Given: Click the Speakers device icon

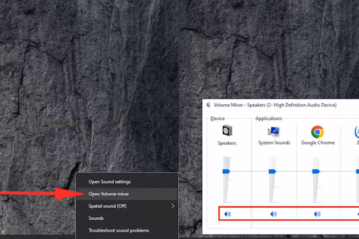Looking at the screenshot, I should (227, 131).
